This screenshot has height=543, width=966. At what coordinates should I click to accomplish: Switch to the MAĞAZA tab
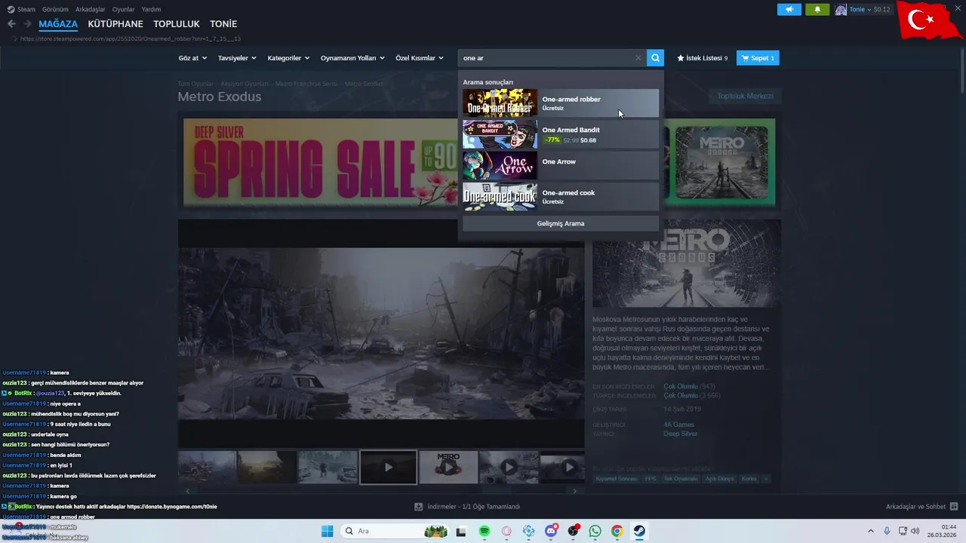click(58, 24)
